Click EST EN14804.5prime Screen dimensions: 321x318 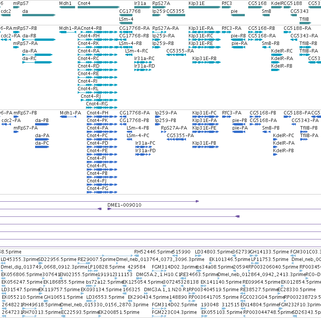260,305
